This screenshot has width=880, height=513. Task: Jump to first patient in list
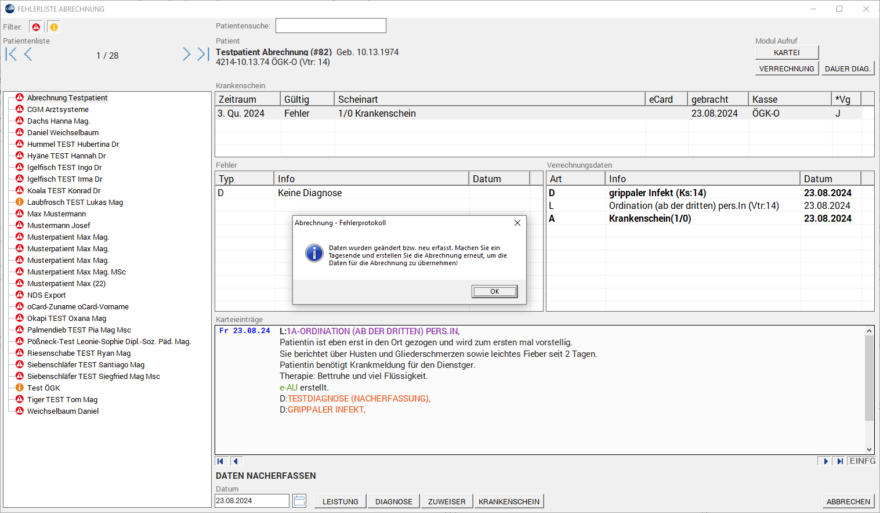pyautogui.click(x=11, y=55)
